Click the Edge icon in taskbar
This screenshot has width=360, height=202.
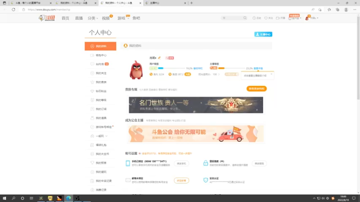coord(68,198)
